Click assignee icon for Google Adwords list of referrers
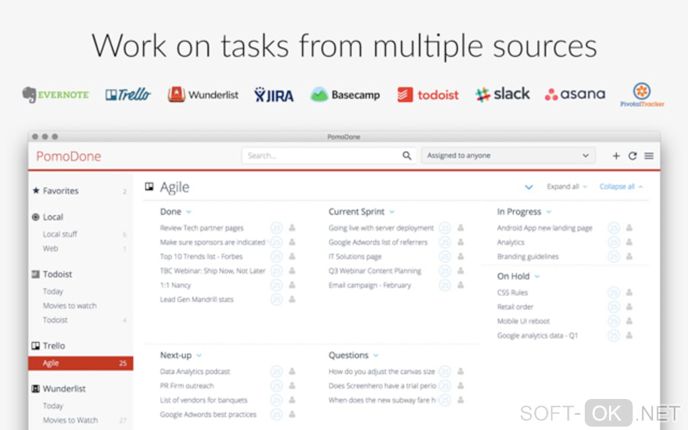Screen dimensions: 688x430 [461, 242]
